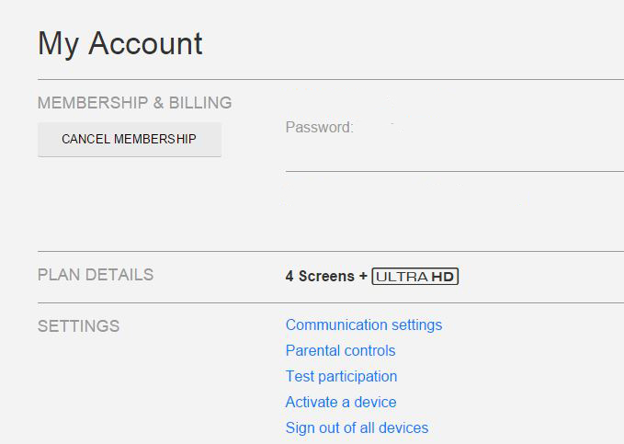The image size is (624, 444).
Task: Click the Settings section label
Action: point(78,326)
